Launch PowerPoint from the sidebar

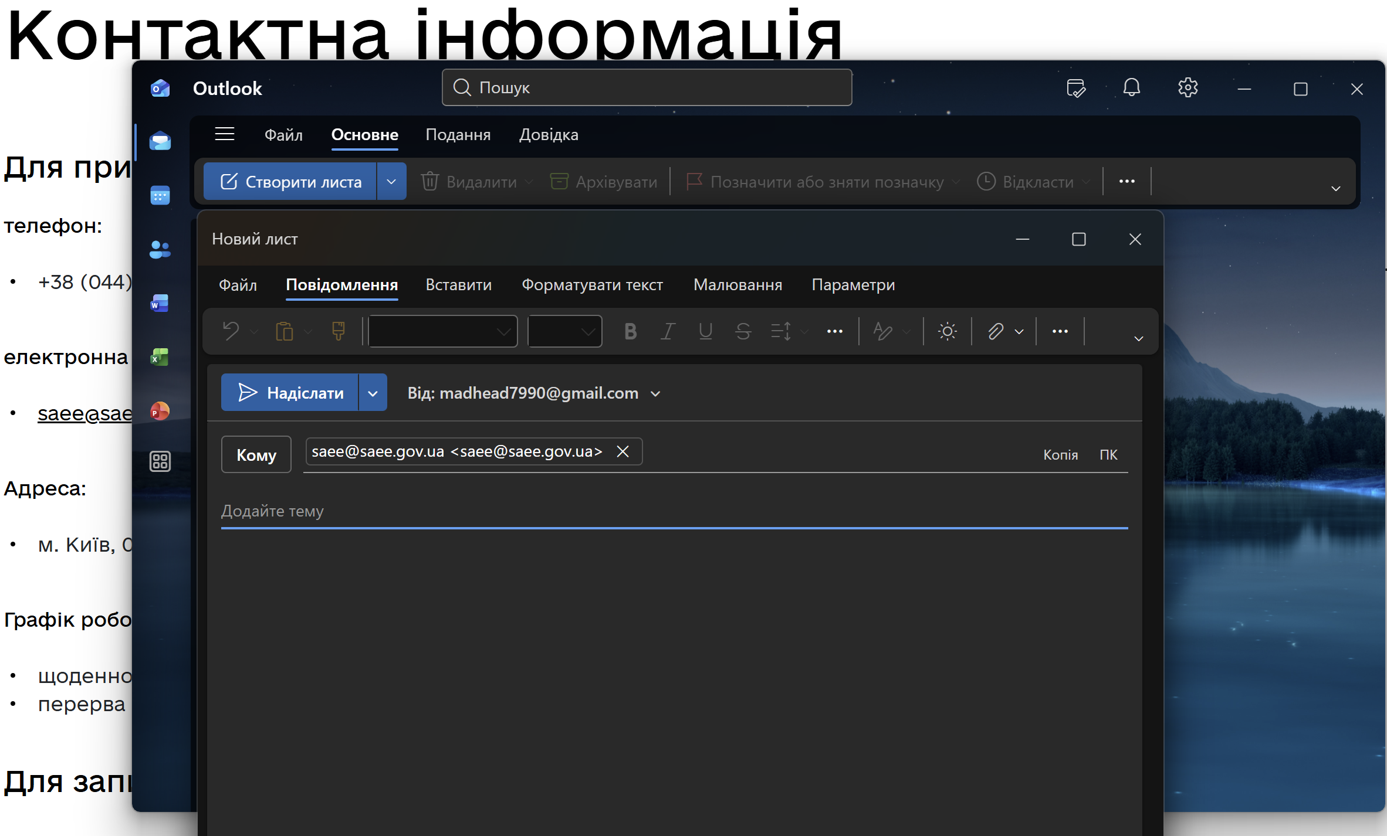160,411
